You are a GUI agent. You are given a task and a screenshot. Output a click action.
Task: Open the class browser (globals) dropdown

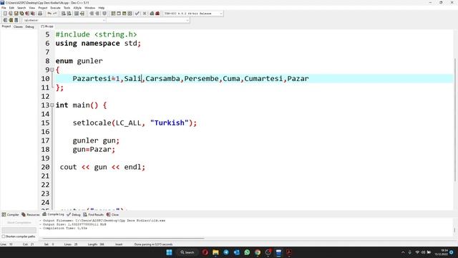[64, 20]
